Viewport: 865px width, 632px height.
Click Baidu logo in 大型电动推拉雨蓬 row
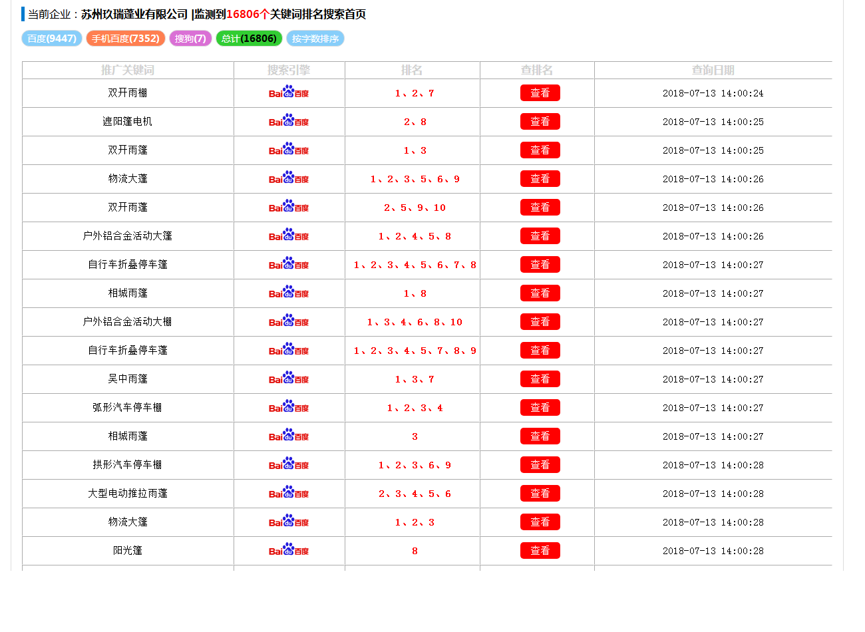tap(289, 493)
